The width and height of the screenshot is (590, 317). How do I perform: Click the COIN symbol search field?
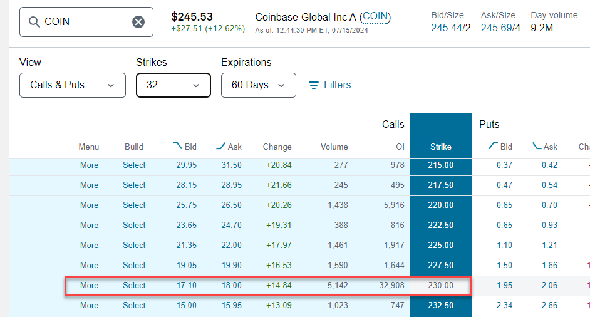(86, 22)
